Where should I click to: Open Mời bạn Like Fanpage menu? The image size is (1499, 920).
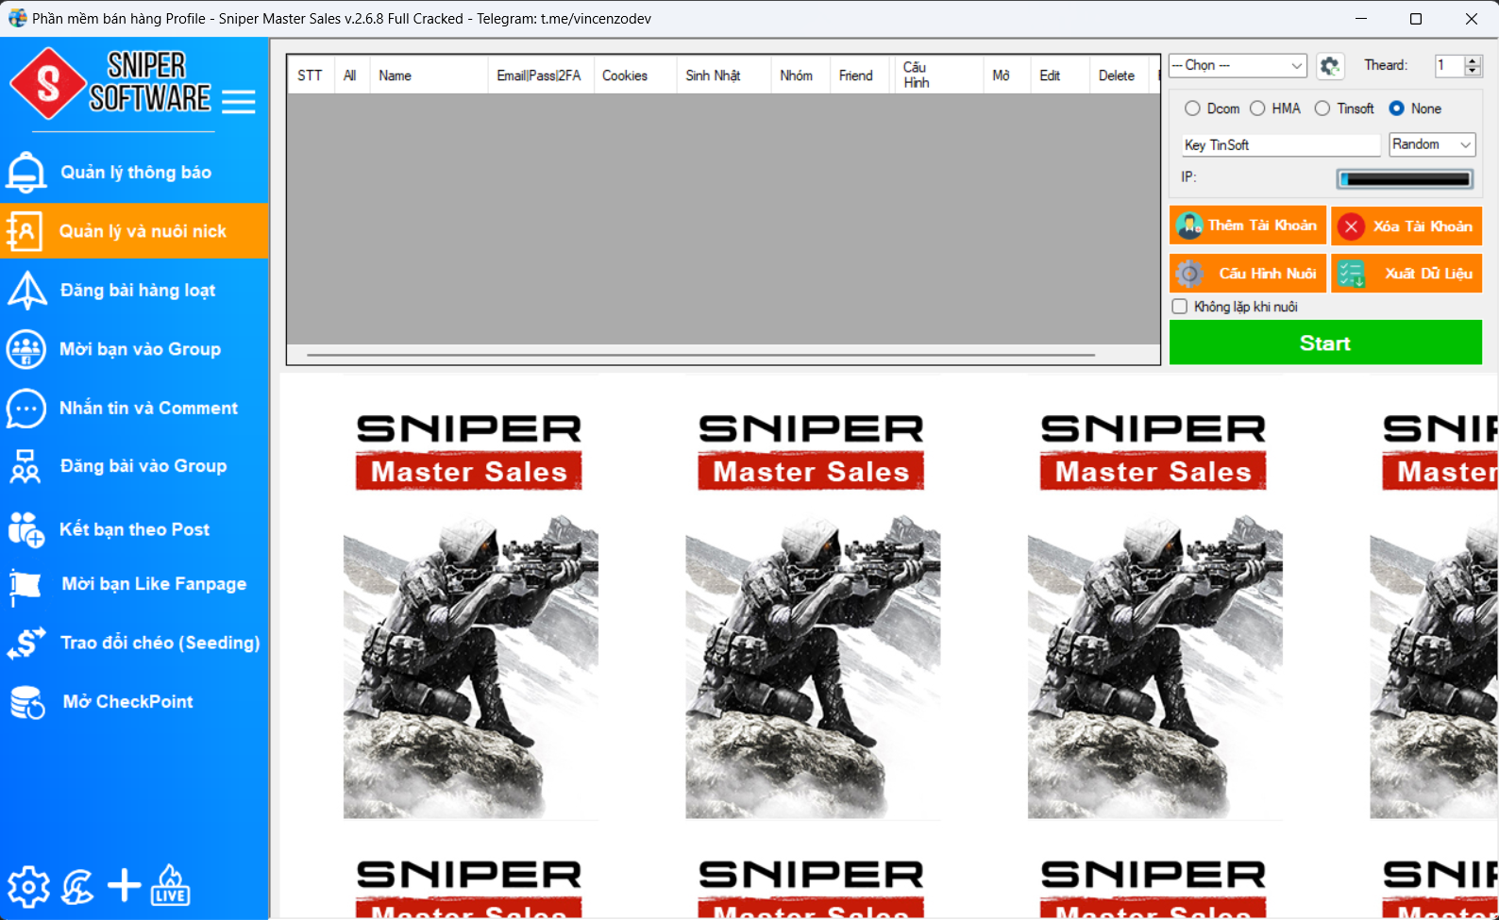coord(154,584)
